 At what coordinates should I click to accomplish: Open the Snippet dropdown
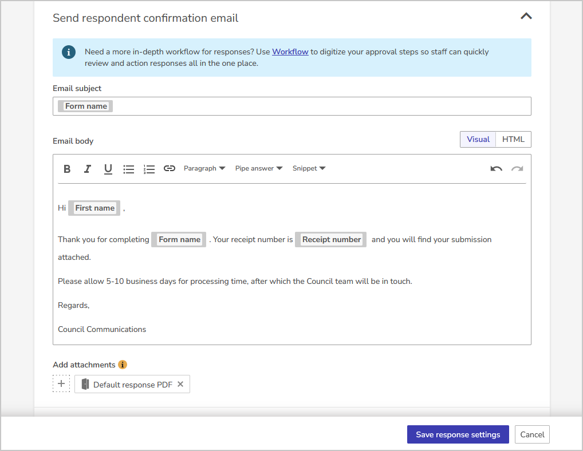[309, 168]
